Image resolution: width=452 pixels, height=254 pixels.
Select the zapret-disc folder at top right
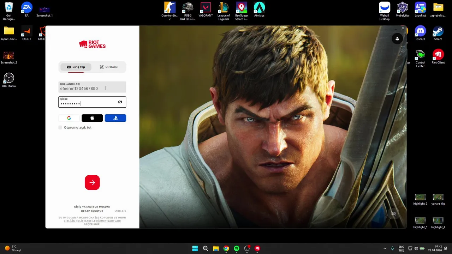click(x=438, y=10)
